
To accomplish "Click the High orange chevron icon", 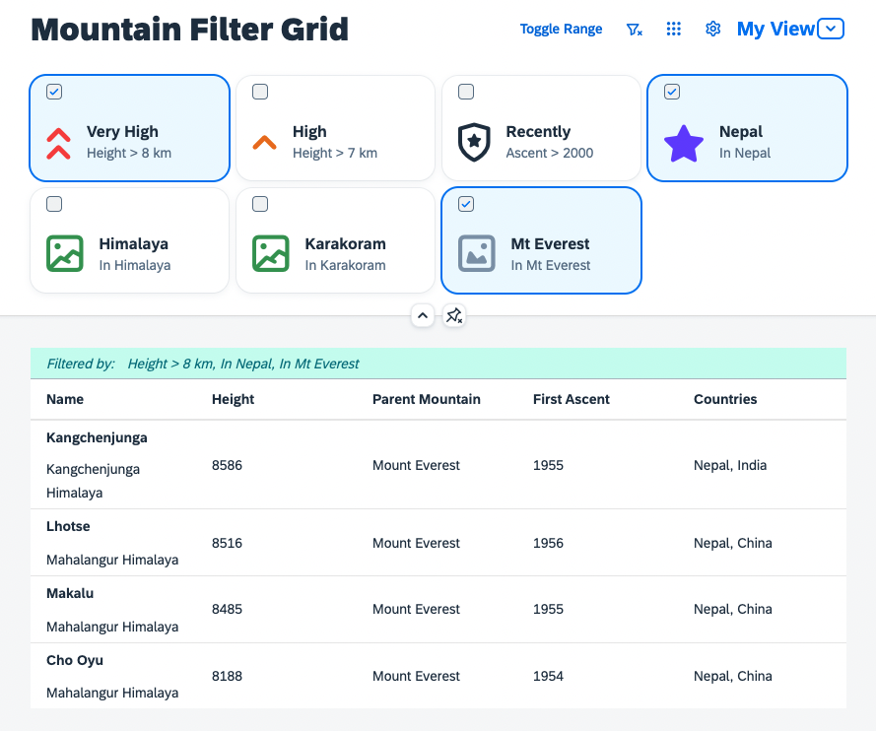I will tap(264, 143).
